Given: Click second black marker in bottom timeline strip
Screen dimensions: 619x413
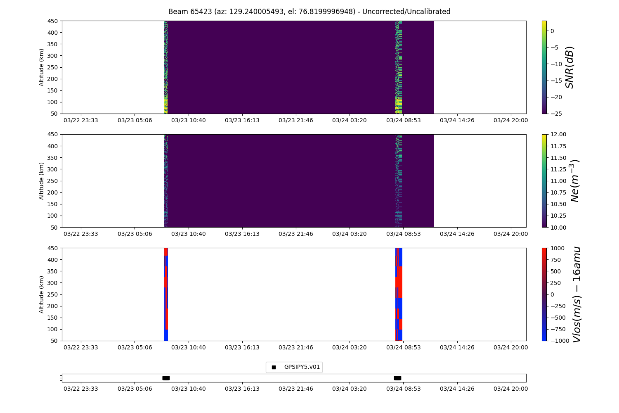Looking at the screenshot, I should coord(397,378).
